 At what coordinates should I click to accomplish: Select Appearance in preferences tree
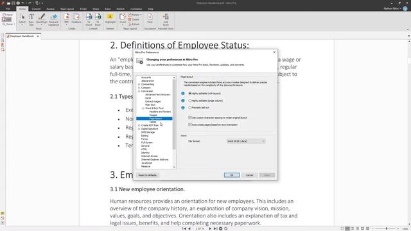[147, 81]
